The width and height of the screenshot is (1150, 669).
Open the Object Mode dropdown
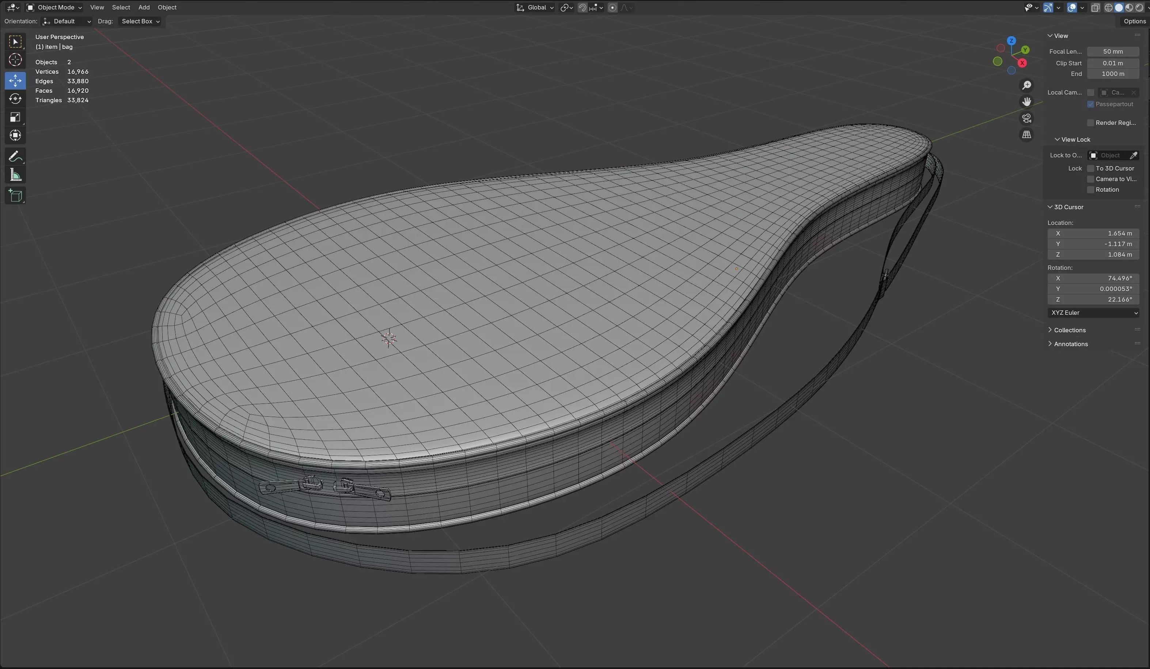click(x=54, y=7)
